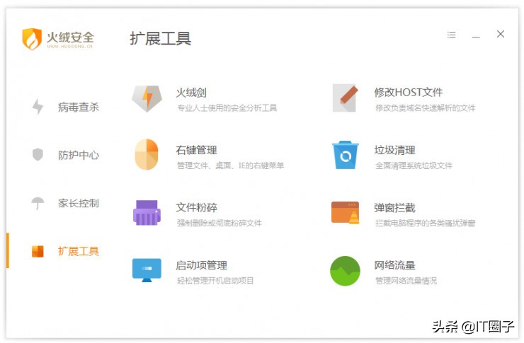This screenshot has height=343, width=524.
Task: Minimize the 火绒安全 window
Action: click(476, 37)
